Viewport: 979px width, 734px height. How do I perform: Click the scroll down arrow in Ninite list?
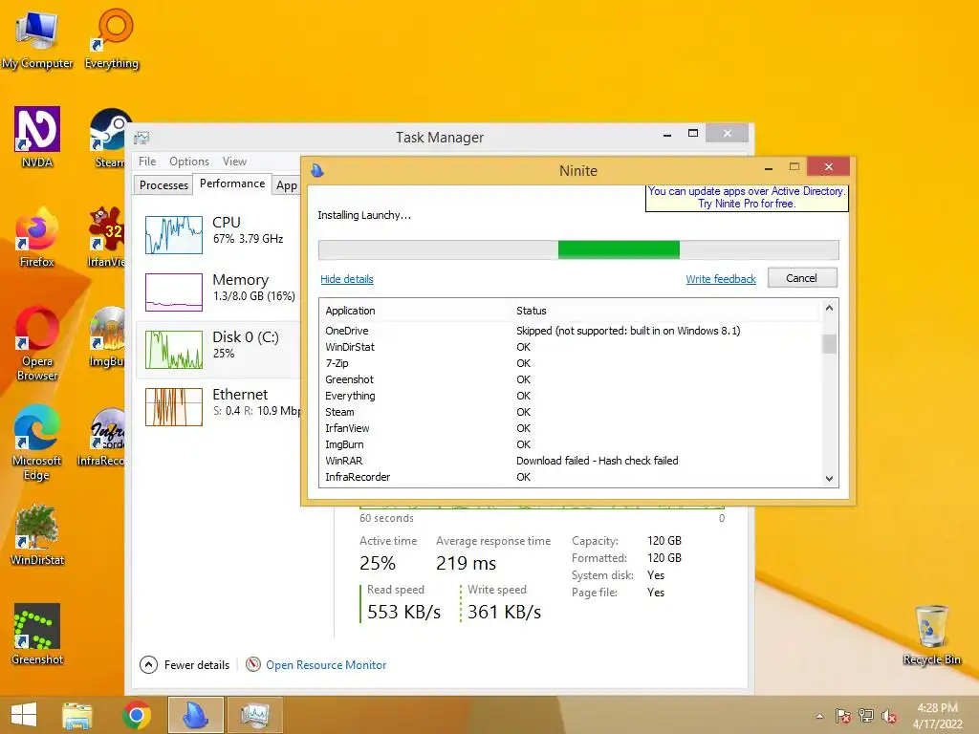point(829,479)
